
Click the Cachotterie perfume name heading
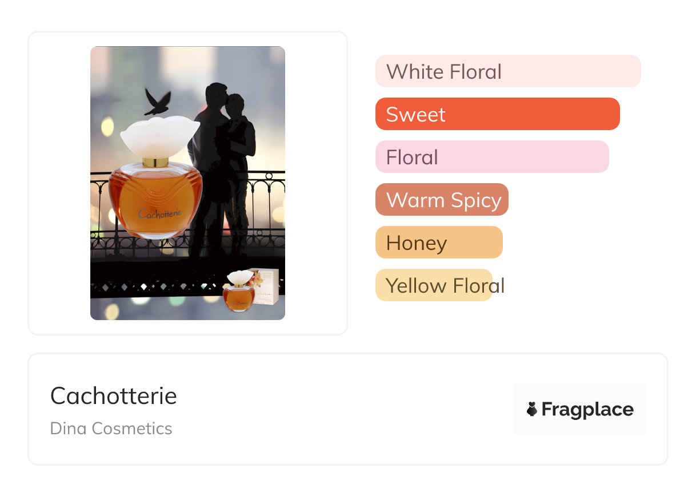114,395
